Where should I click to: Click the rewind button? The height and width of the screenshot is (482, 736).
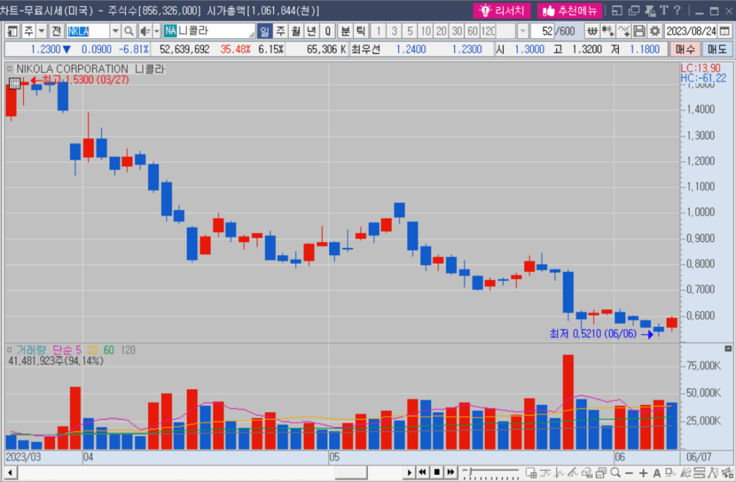(x=423, y=472)
